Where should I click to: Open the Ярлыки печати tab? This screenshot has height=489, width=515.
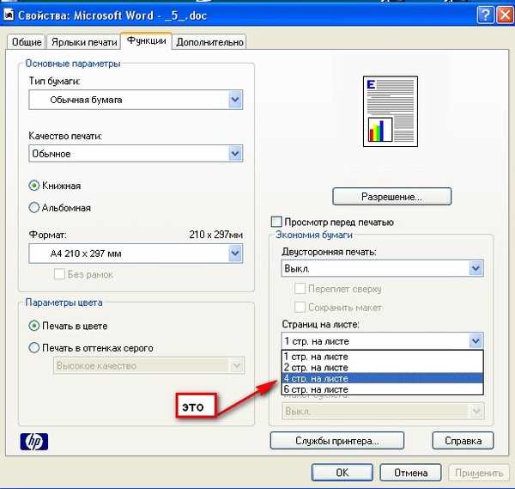pos(84,42)
